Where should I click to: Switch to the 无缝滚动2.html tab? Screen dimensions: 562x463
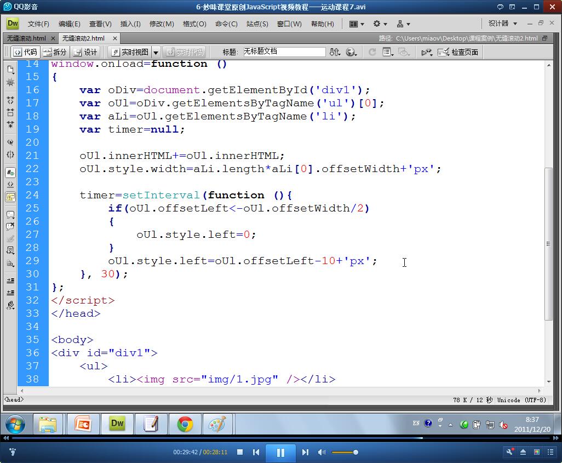(83, 38)
